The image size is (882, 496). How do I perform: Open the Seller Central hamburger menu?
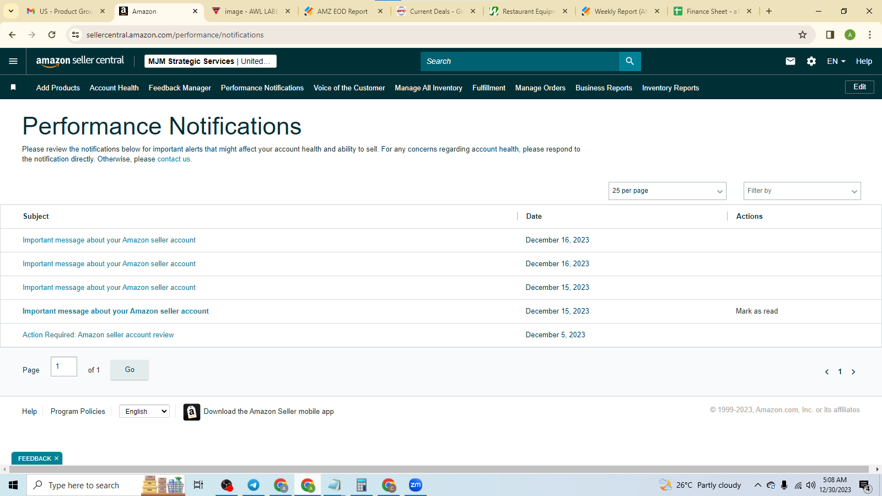pos(13,61)
